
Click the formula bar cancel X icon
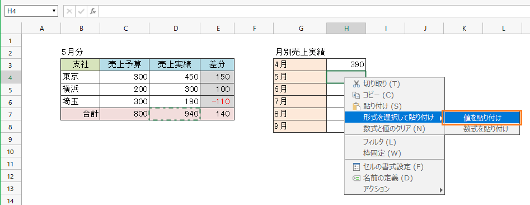[x=69, y=11]
